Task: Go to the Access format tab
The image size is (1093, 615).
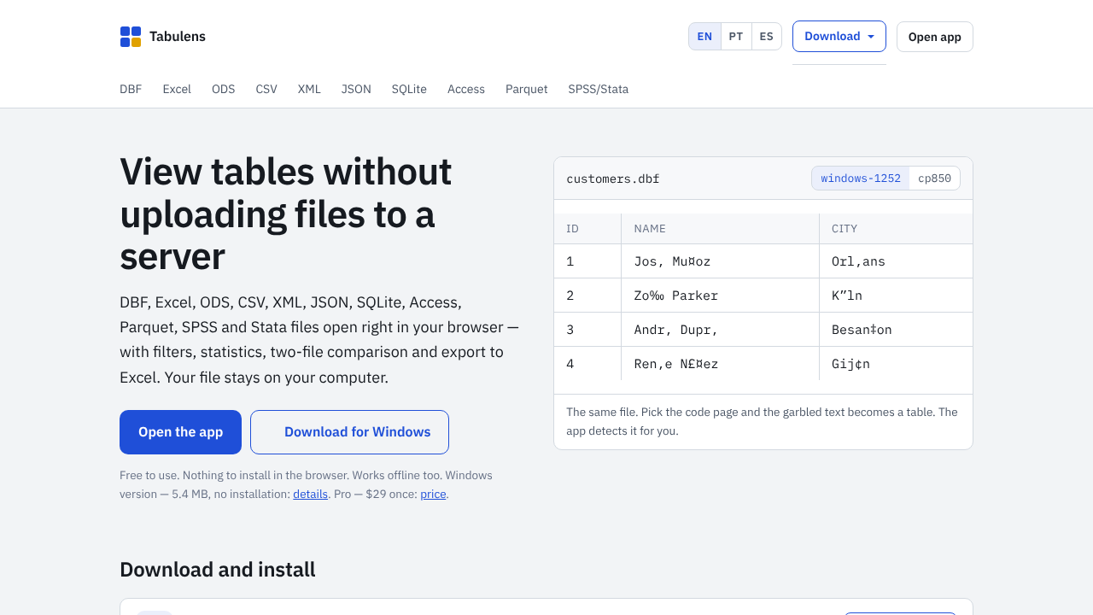Action: 466,89
